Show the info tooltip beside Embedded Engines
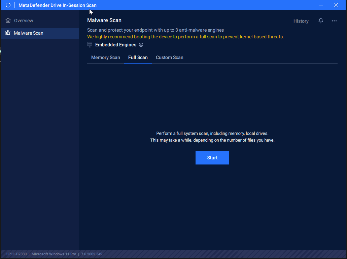Viewport: 347px width, 259px height. (x=141, y=45)
